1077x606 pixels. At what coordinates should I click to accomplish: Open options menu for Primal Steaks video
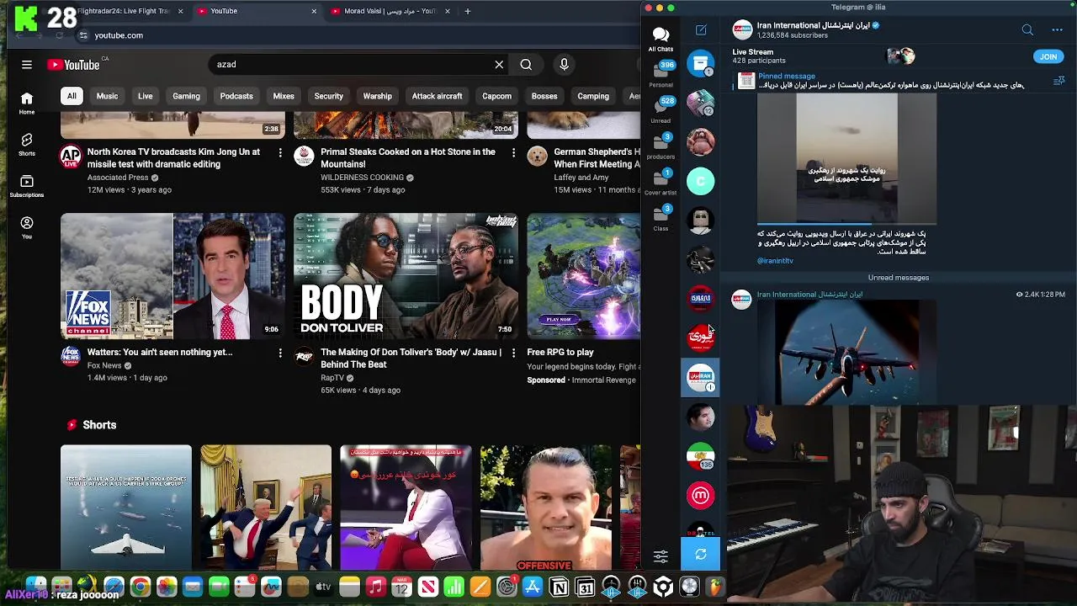(x=513, y=152)
